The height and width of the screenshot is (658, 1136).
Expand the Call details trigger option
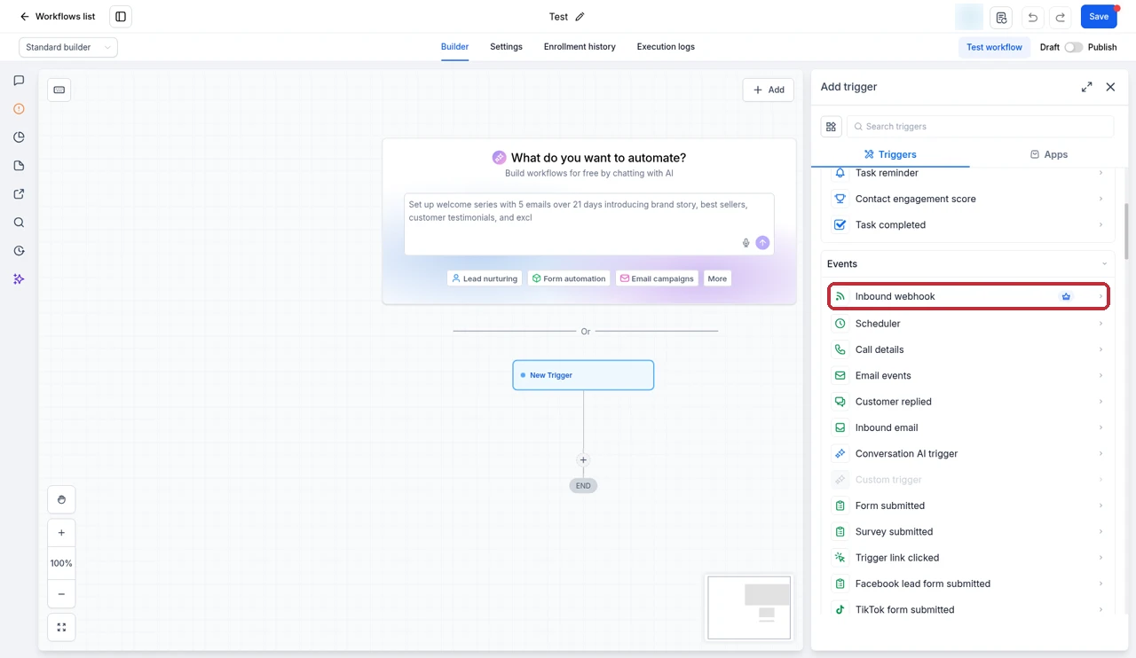968,349
